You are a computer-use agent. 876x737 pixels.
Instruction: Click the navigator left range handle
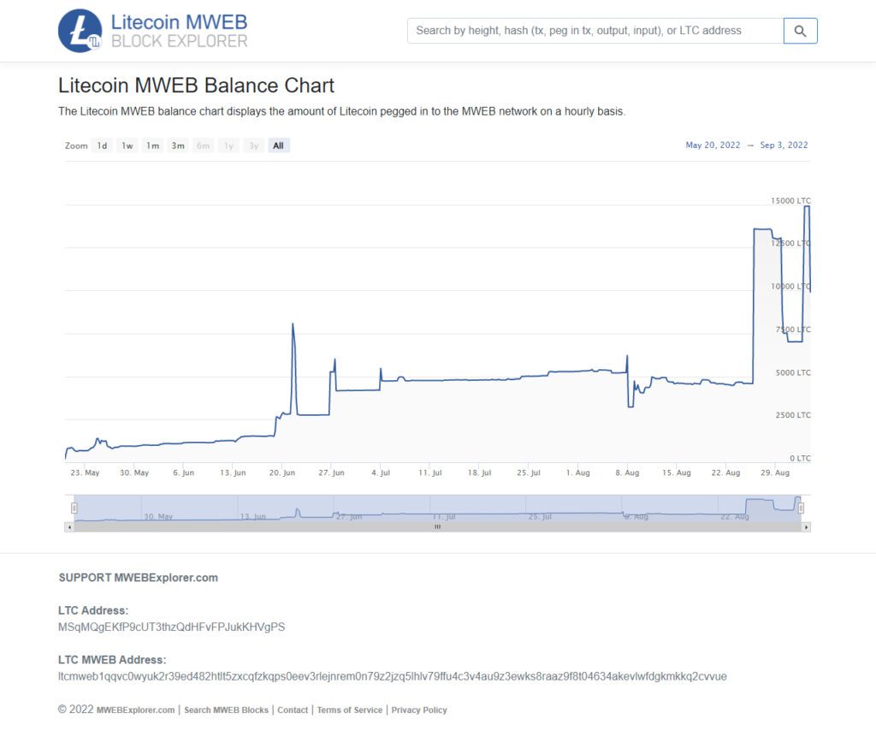coord(74,508)
